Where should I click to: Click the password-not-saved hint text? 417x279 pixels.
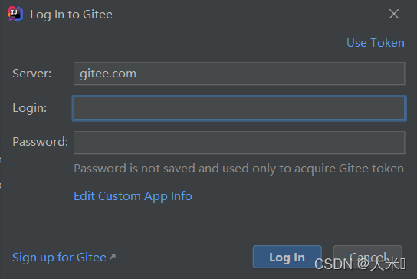(238, 169)
